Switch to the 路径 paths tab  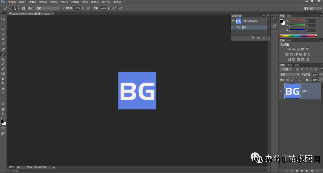coord(297,65)
